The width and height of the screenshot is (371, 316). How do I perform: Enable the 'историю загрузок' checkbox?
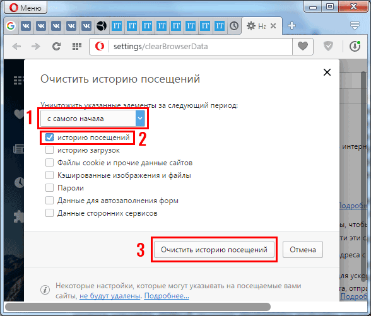[x=49, y=150]
